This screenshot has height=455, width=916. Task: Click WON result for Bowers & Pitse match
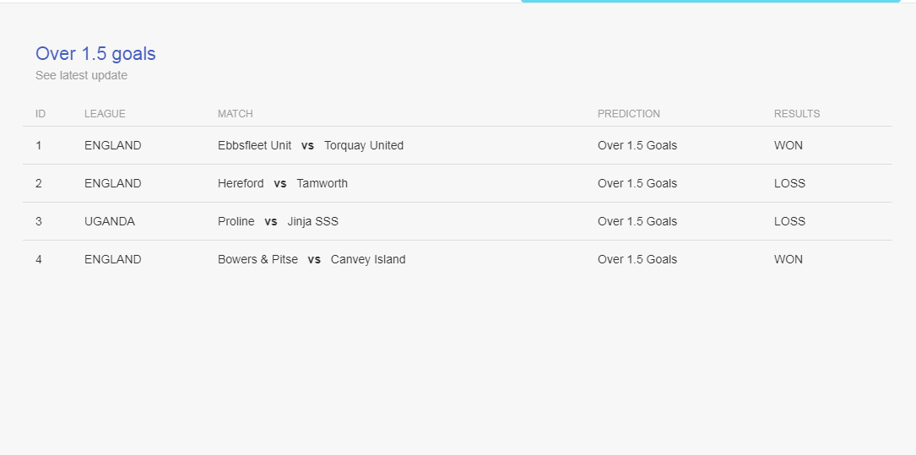(x=788, y=259)
